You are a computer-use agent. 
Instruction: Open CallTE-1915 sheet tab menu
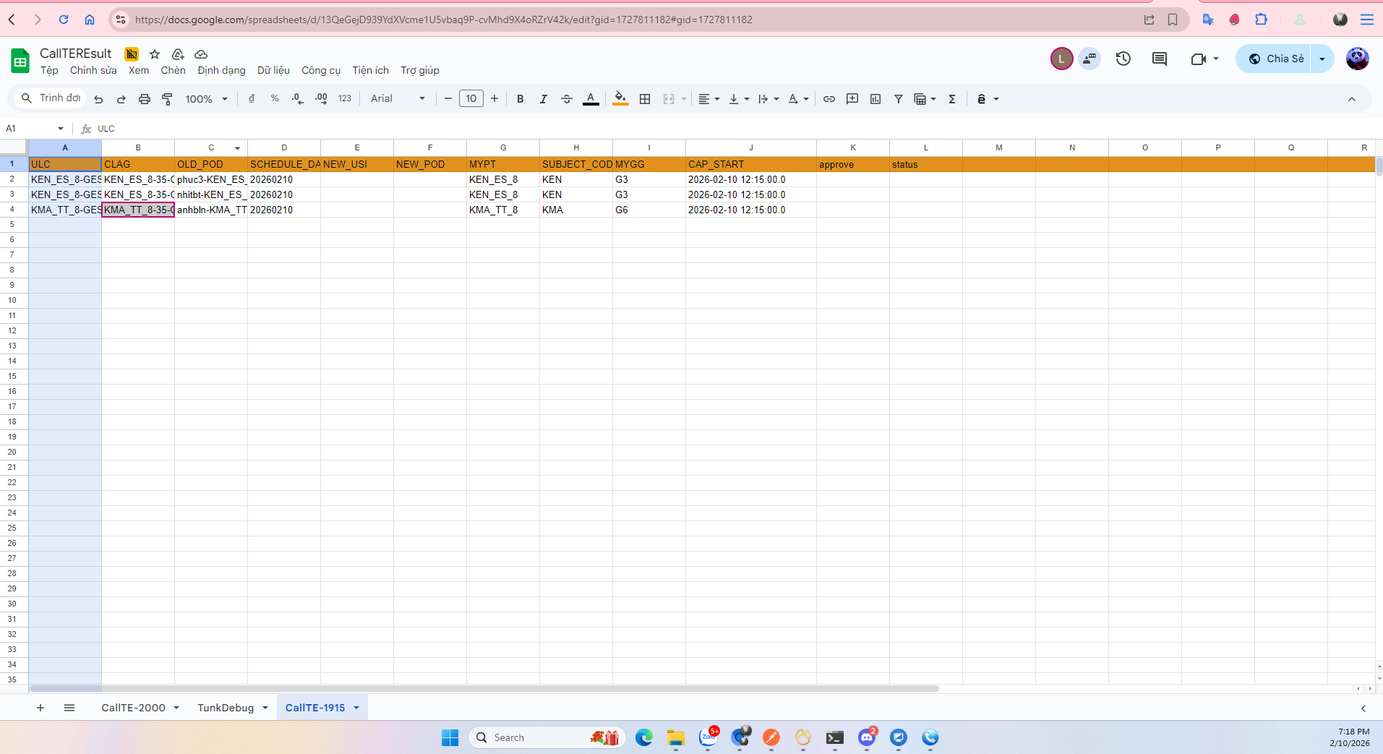(356, 708)
